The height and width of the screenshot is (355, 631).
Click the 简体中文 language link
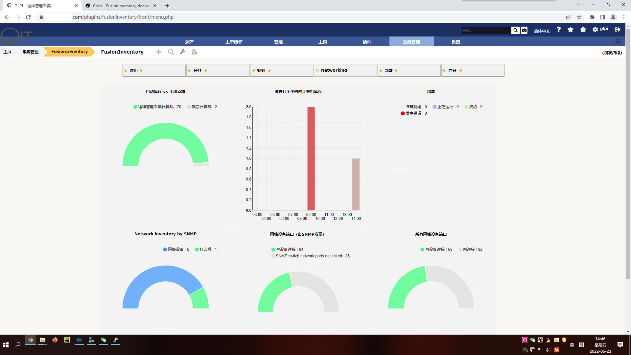click(542, 31)
